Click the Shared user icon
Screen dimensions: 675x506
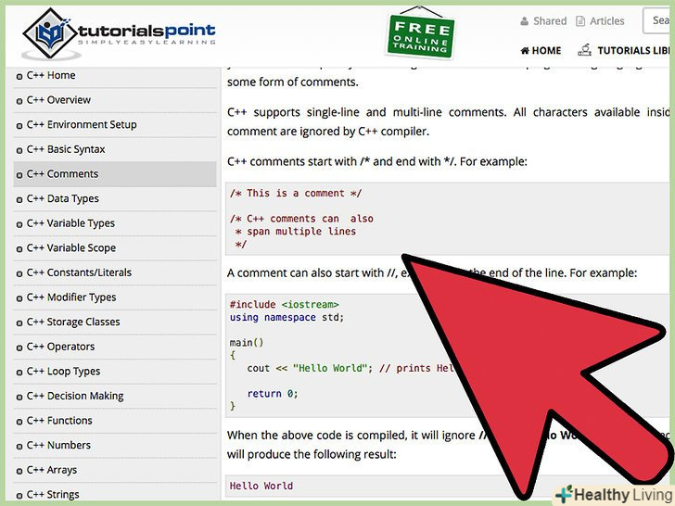point(525,21)
